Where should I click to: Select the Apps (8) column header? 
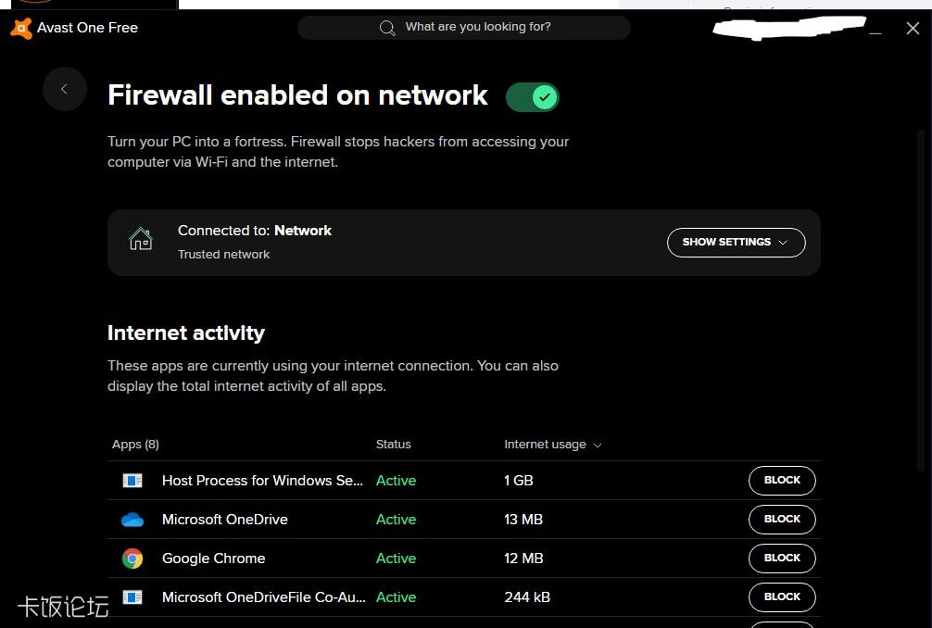coord(135,445)
